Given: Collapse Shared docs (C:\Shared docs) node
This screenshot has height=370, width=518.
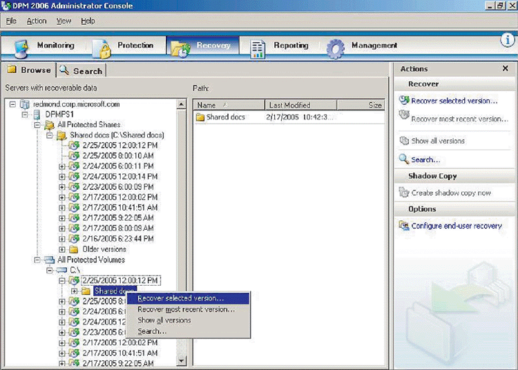Looking at the screenshot, I should 50,135.
